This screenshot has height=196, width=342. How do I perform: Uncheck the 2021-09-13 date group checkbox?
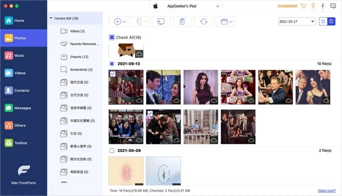pyautogui.click(x=112, y=64)
